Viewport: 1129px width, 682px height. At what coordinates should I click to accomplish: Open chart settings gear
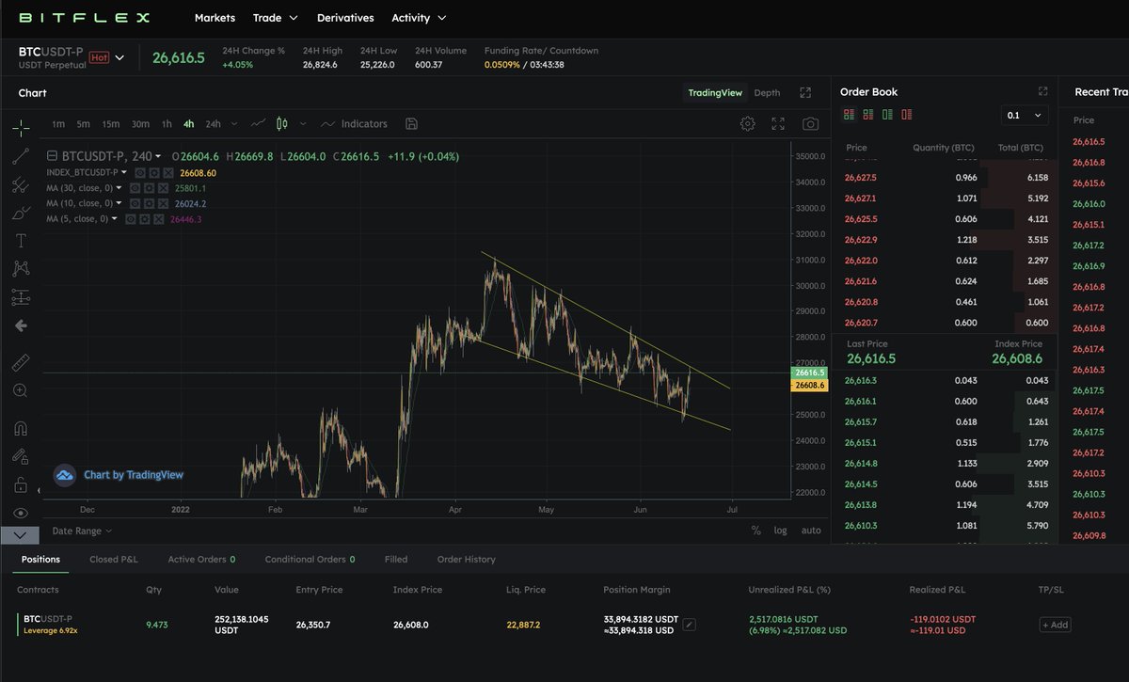(747, 123)
